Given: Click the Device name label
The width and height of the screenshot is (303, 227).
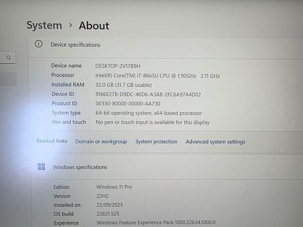Looking at the screenshot, I should (66, 66).
